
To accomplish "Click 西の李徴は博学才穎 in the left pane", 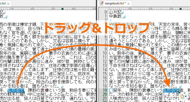I will point(18,24).
